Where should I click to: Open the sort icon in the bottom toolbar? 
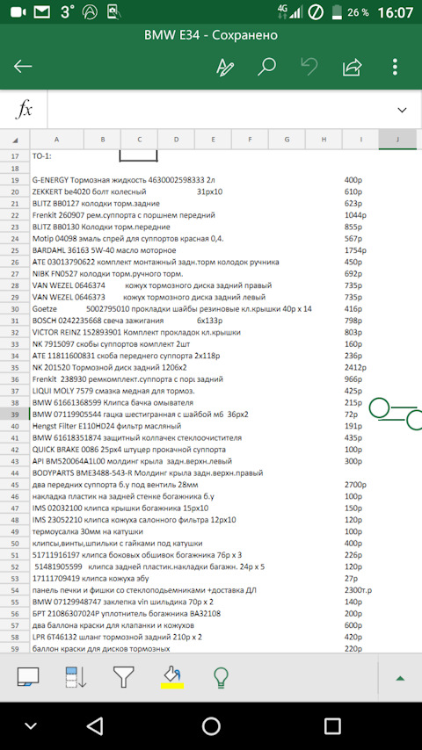tap(76, 677)
